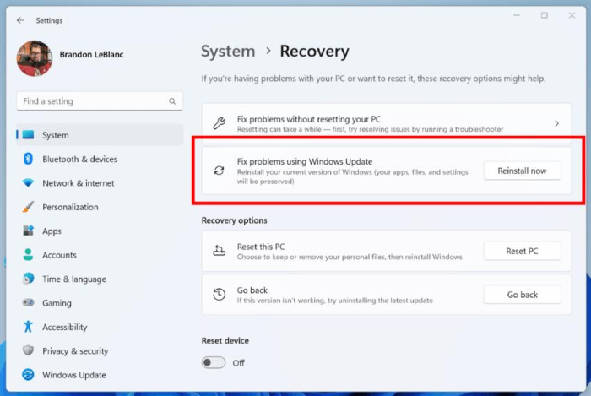591x396 pixels.
Task: Navigate to Accounts
Action: (x=60, y=255)
